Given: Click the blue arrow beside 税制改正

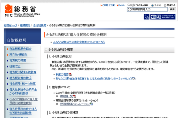Looking at the screenshot, I should (8, 66).
